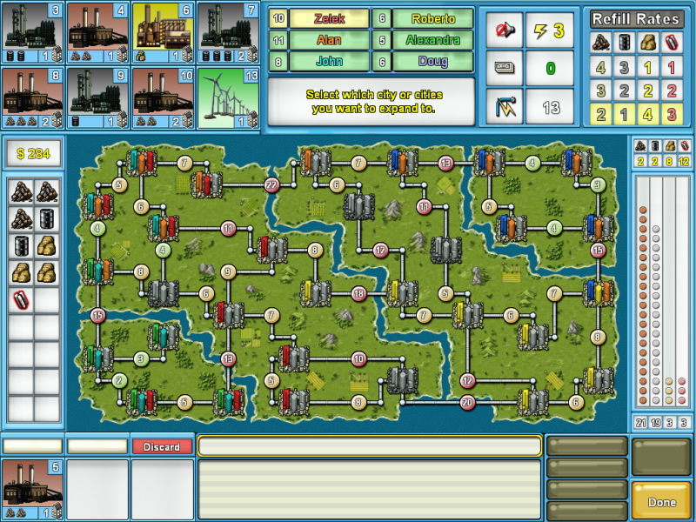Click oil stock count 19
Viewport: 696px width, 522px height.
tap(655, 423)
